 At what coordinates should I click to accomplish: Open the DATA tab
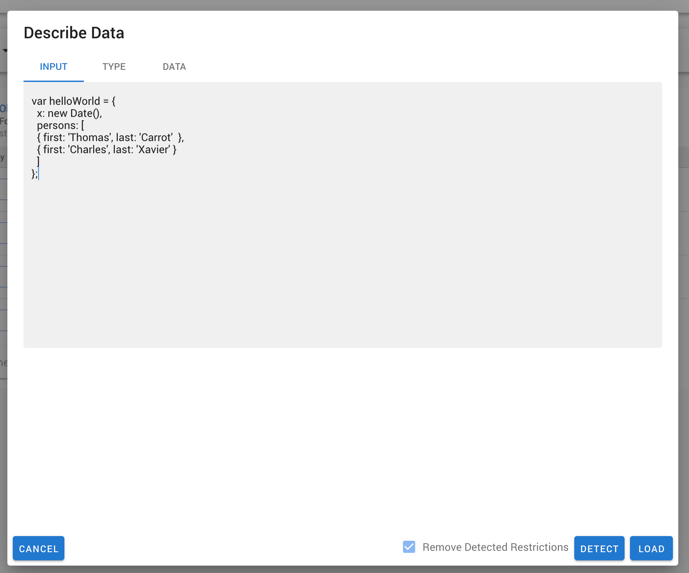point(174,67)
